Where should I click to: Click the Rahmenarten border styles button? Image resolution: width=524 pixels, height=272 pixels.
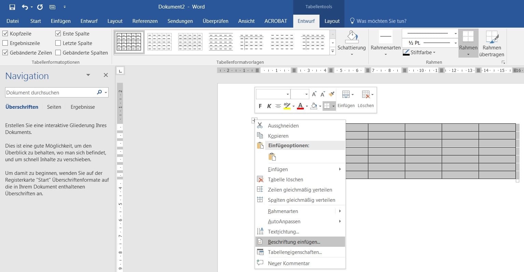[386, 43]
